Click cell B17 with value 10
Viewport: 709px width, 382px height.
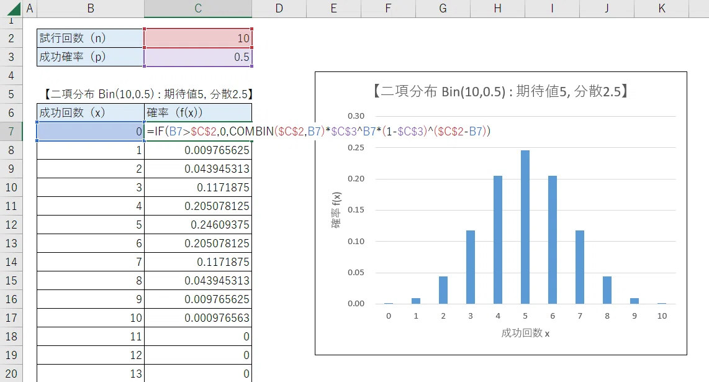point(91,318)
